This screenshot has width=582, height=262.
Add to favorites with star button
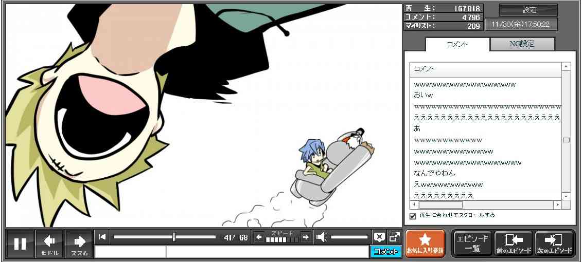(x=425, y=243)
